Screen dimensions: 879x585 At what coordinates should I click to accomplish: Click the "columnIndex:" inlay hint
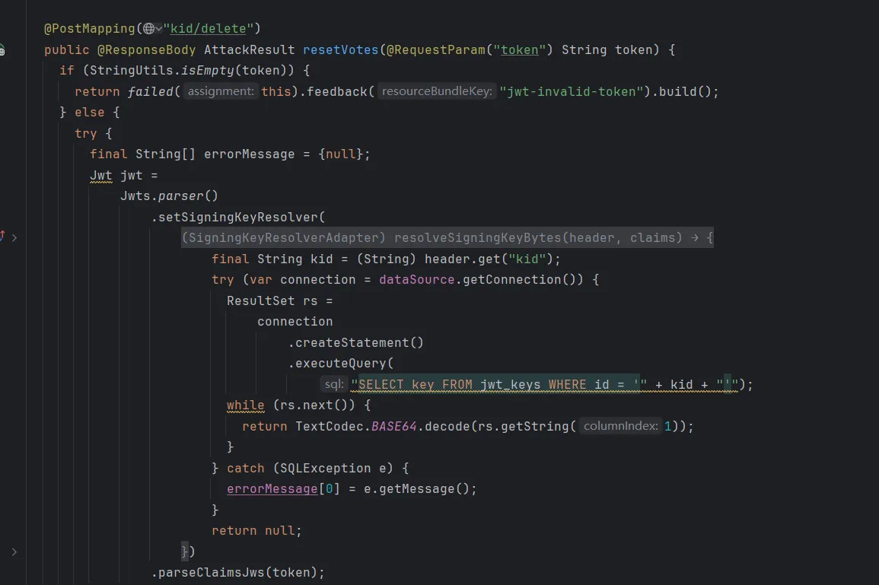620,426
